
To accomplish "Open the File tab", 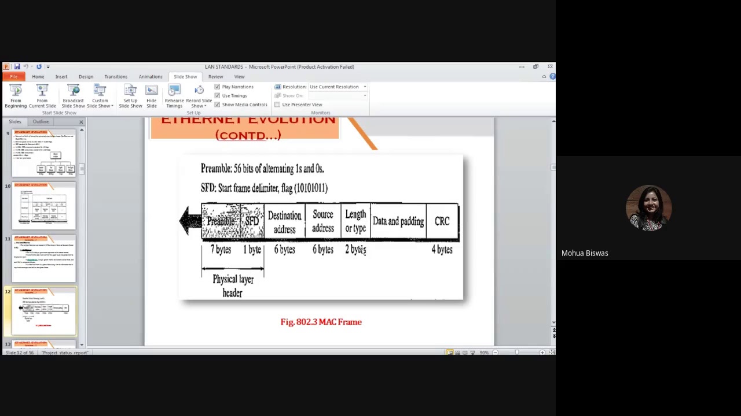I will point(13,77).
